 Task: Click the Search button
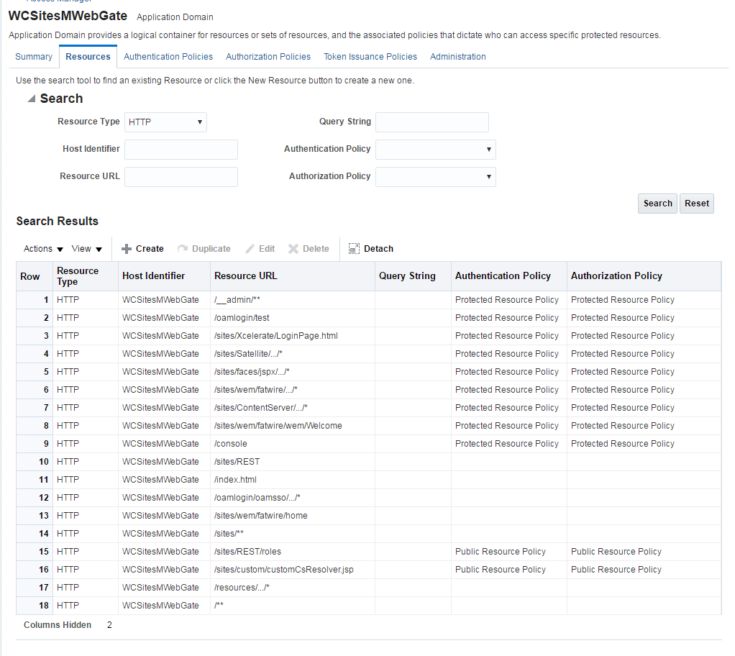pos(657,204)
